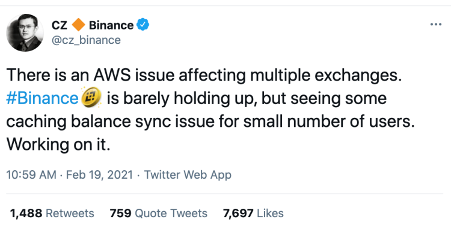This screenshot has width=451, height=228.
Task: Open the 10:59 AM timestamp link
Action: coord(31,174)
